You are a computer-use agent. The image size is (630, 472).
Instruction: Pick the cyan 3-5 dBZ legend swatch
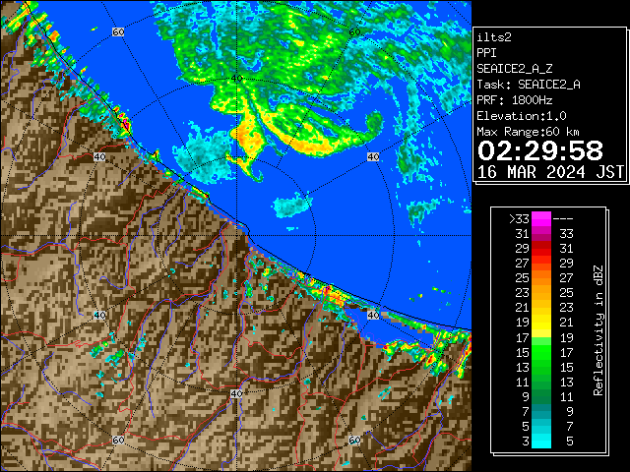point(541,441)
